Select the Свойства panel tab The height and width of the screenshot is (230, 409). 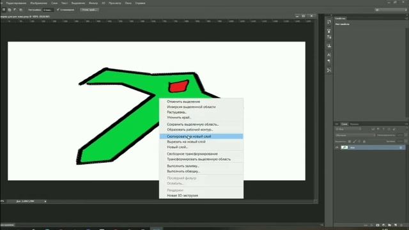click(x=340, y=19)
